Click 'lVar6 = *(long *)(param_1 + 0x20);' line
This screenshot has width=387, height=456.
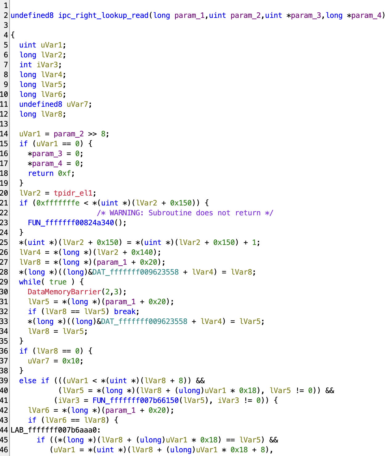(101, 410)
